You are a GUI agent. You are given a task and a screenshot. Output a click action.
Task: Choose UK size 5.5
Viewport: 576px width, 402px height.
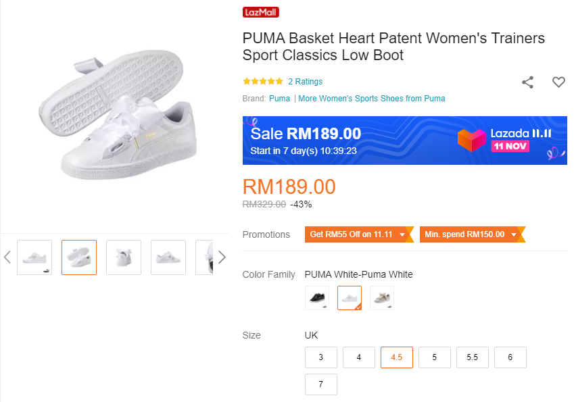click(x=473, y=357)
